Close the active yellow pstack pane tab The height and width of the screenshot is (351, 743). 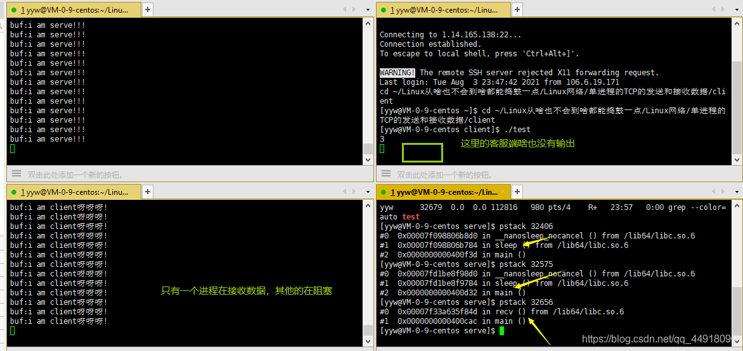point(504,192)
